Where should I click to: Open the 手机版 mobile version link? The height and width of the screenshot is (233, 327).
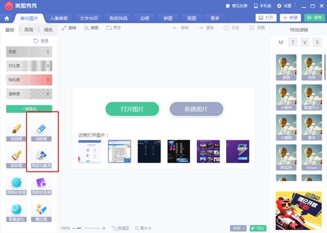pos(263,6)
